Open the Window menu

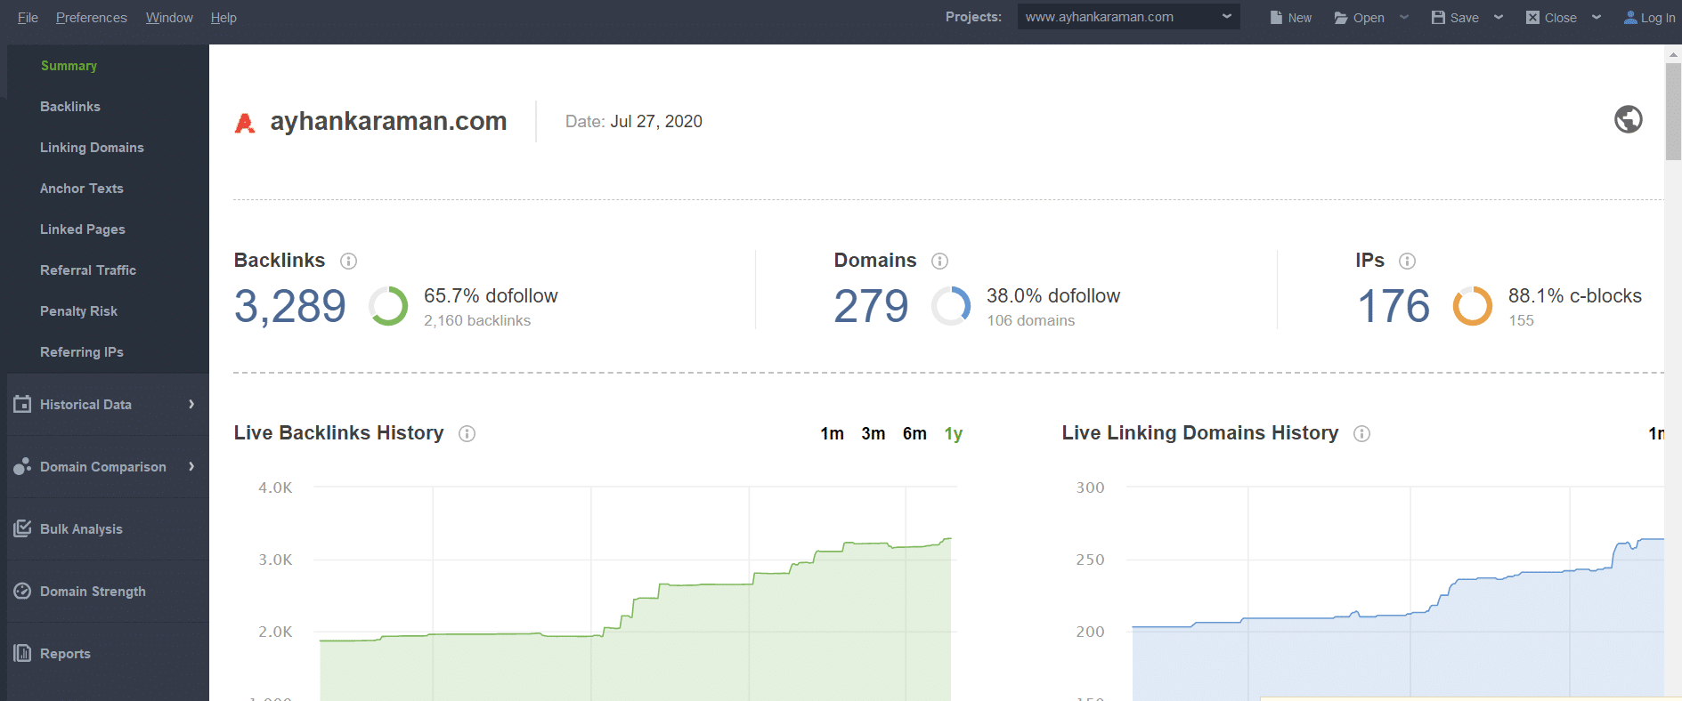point(169,18)
